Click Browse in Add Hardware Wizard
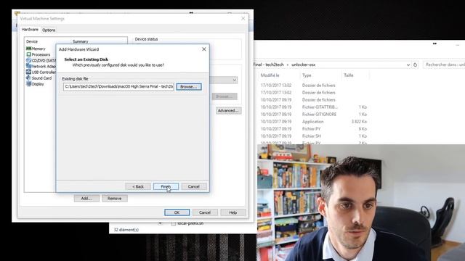Image resolution: width=465 pixels, height=261 pixels. click(189, 87)
